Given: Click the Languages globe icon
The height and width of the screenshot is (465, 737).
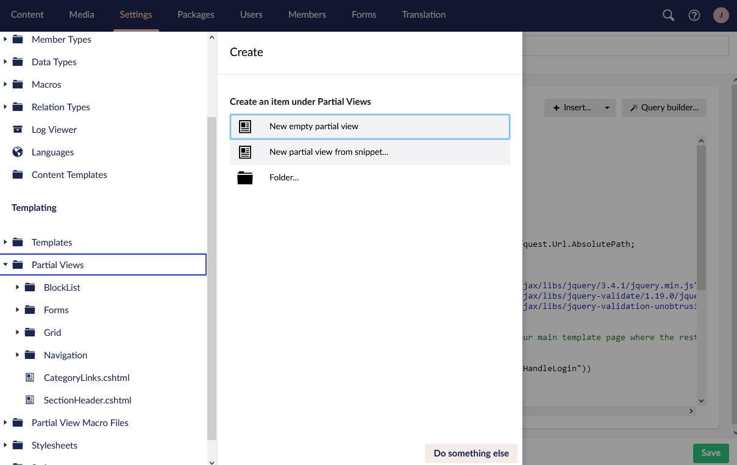Looking at the screenshot, I should (x=18, y=152).
